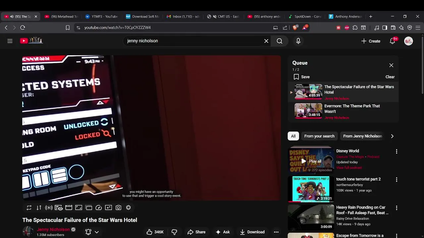This screenshot has width=424, height=238.
Task: Clear the queue
Action: coord(390,77)
